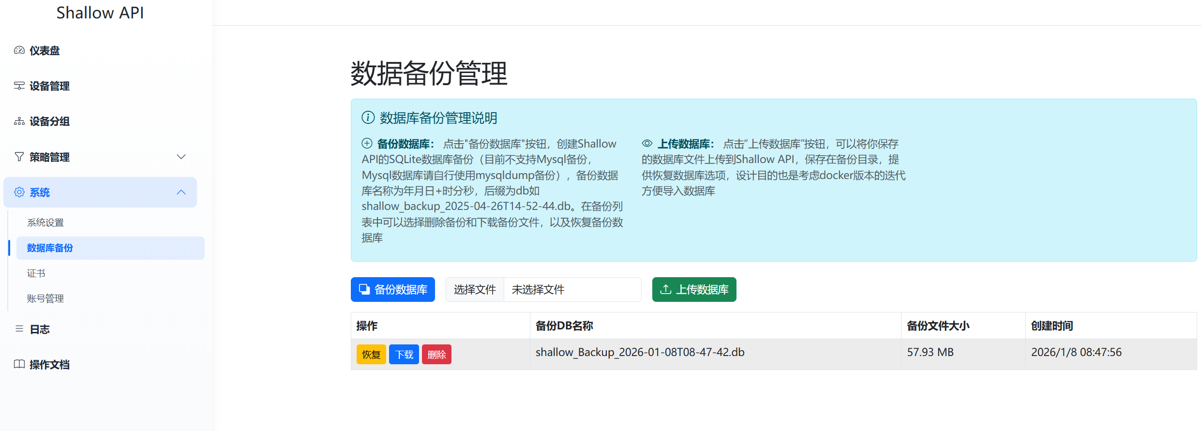
Task: Expand the 策略管理 chevron
Action: pos(181,157)
